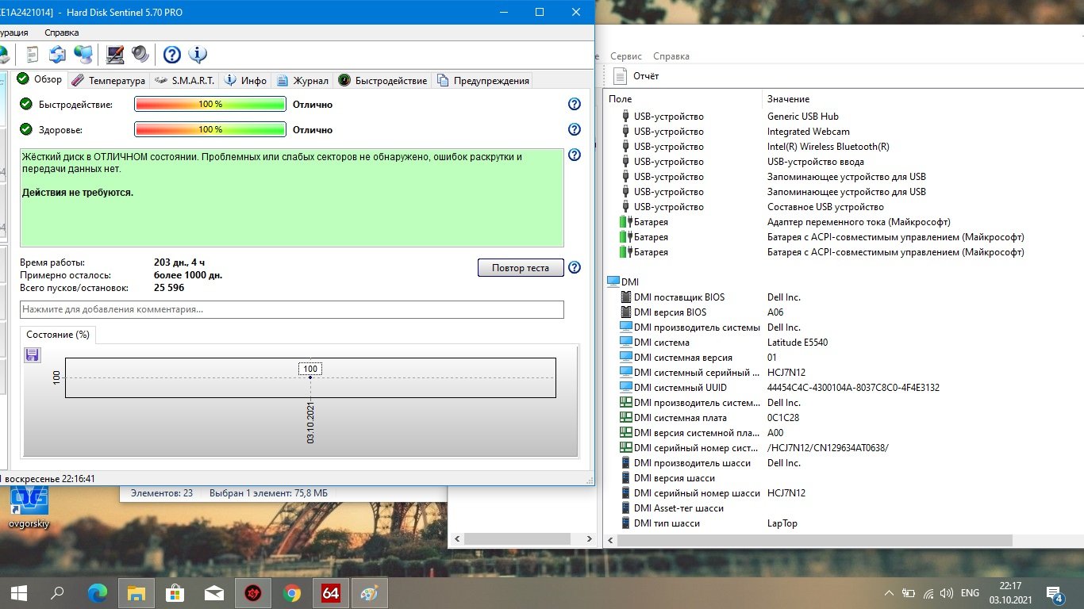Click the volume tray icon
1084x609 pixels.
click(x=946, y=592)
